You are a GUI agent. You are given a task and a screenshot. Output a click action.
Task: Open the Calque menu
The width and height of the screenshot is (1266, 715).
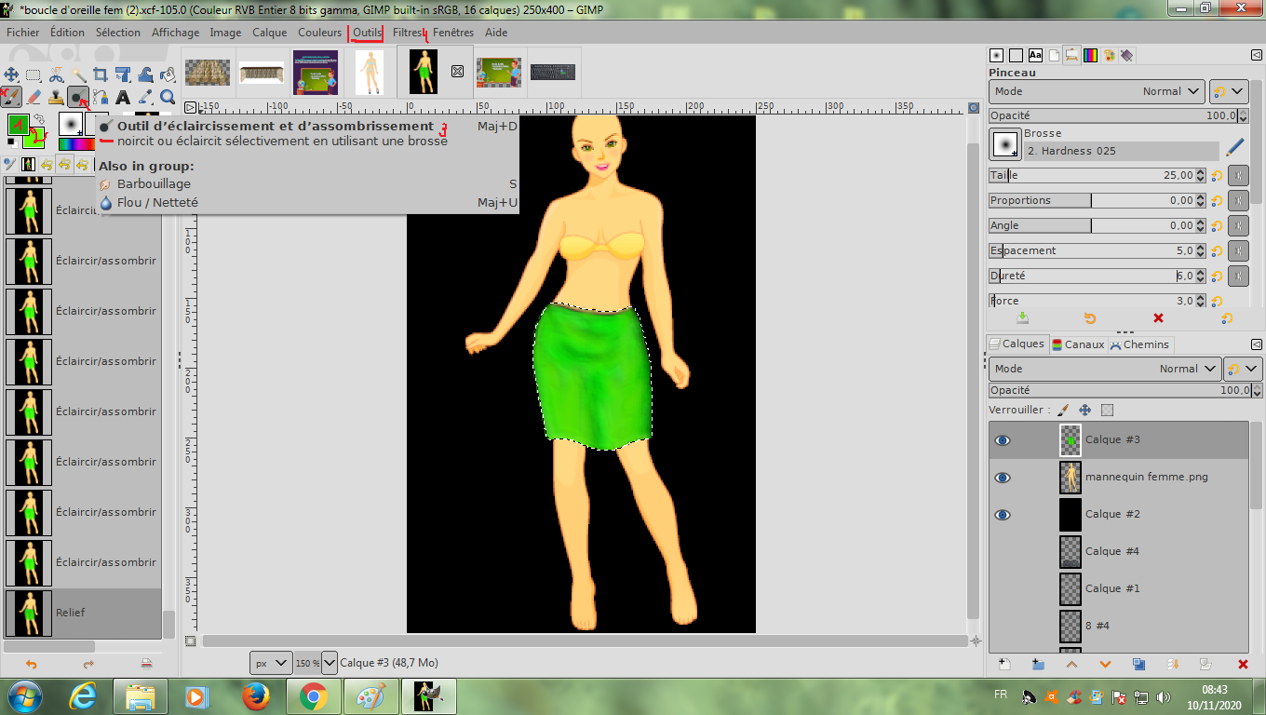[270, 32]
